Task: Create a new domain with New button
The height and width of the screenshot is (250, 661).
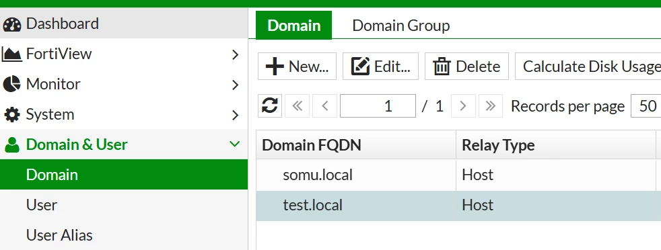Action: click(298, 66)
